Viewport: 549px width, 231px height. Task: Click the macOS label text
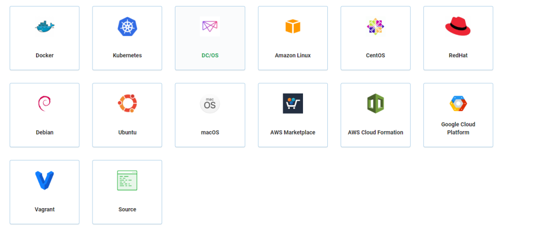tap(210, 133)
